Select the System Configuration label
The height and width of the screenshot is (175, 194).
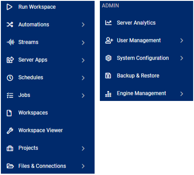(143, 58)
